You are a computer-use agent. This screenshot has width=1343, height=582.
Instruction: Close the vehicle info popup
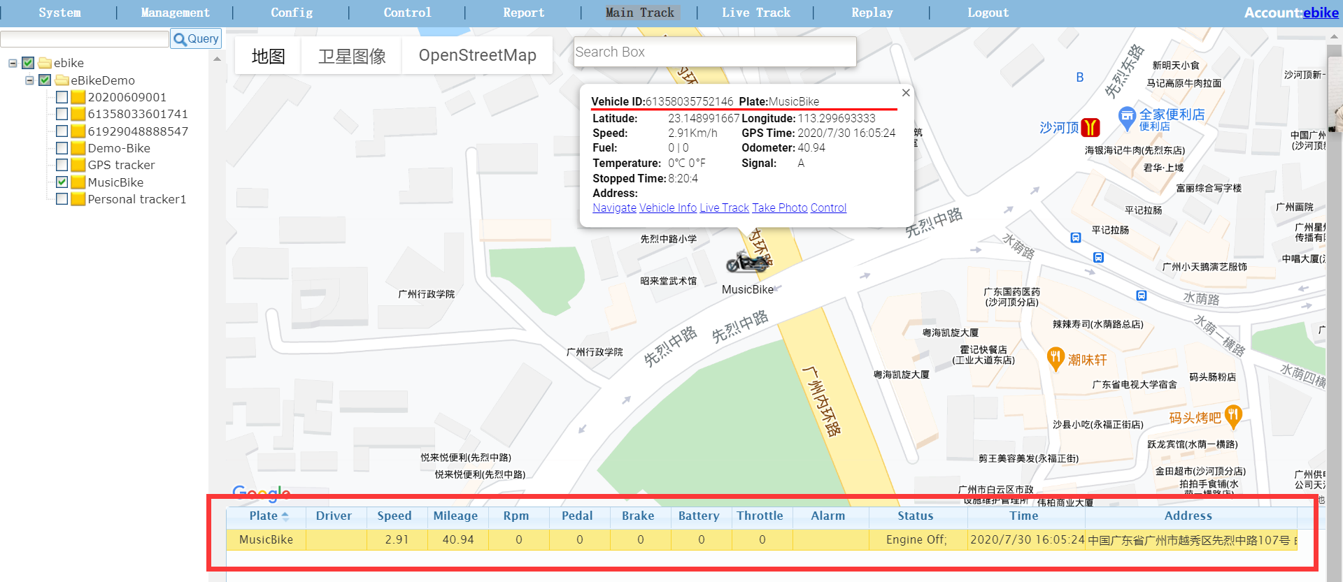[x=906, y=93]
